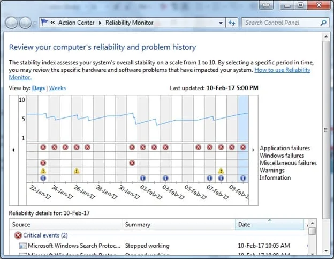Sort by the Source column header
Screen dimensions: 334x259
(66, 225)
